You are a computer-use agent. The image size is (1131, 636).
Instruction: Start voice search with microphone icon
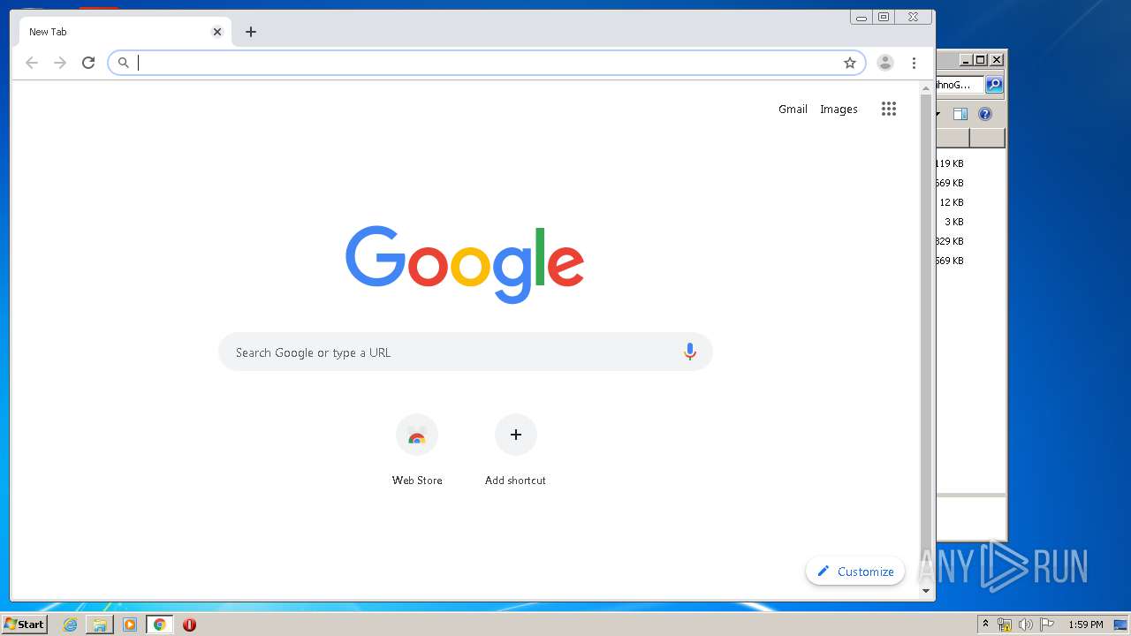tap(690, 352)
